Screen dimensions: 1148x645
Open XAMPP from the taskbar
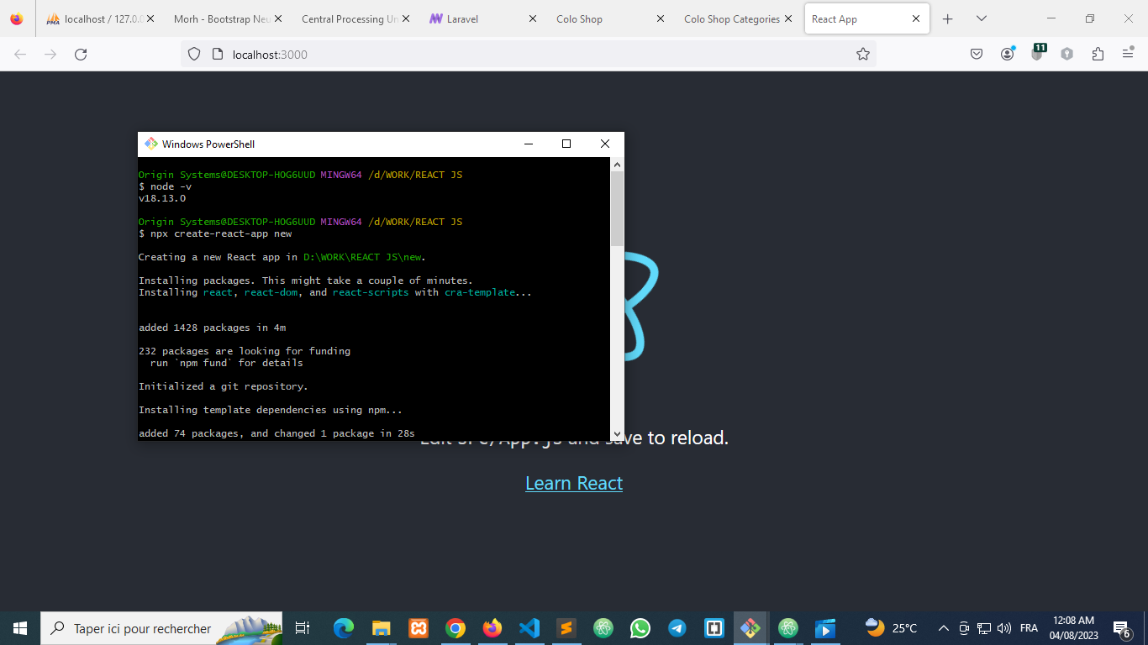tap(419, 628)
